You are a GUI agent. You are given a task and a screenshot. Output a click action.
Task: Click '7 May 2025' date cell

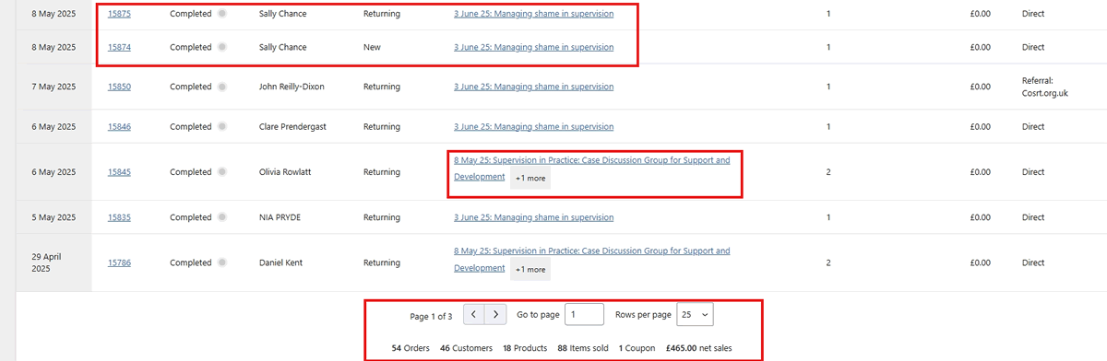[x=54, y=87]
